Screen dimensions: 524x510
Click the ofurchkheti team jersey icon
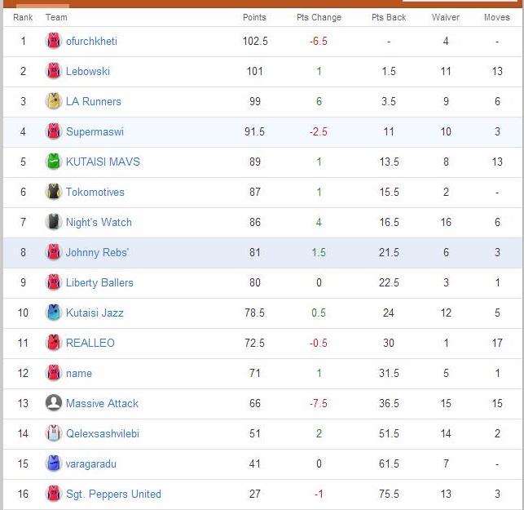(x=54, y=42)
